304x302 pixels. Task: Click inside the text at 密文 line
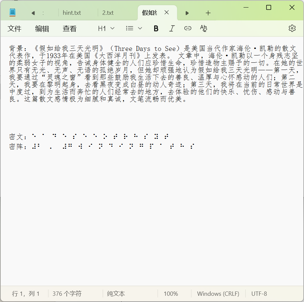pyautogui.click(x=99, y=136)
